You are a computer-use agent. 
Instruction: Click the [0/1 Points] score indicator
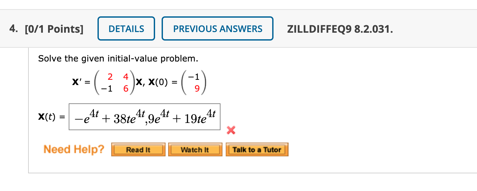pyautogui.click(x=54, y=29)
